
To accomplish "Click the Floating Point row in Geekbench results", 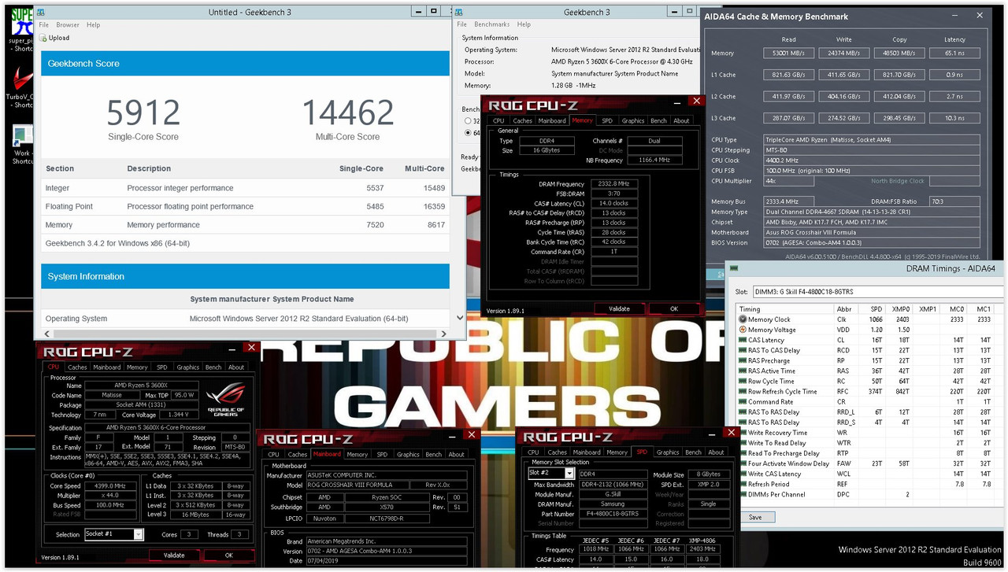I will (x=246, y=206).
